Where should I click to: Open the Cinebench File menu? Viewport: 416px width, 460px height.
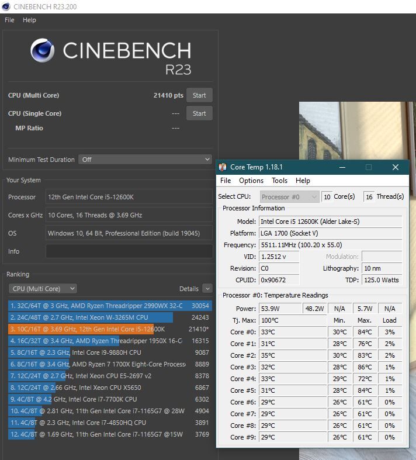click(9, 20)
